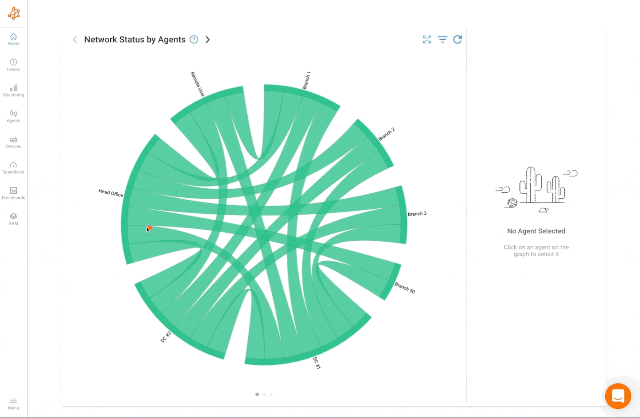Navigate to the next graph with the right chevron
Image resolution: width=640 pixels, height=418 pixels.
[x=208, y=40]
